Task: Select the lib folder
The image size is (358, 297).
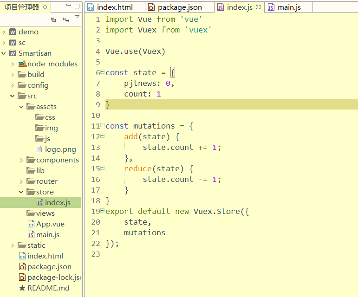Action: pos(41,171)
